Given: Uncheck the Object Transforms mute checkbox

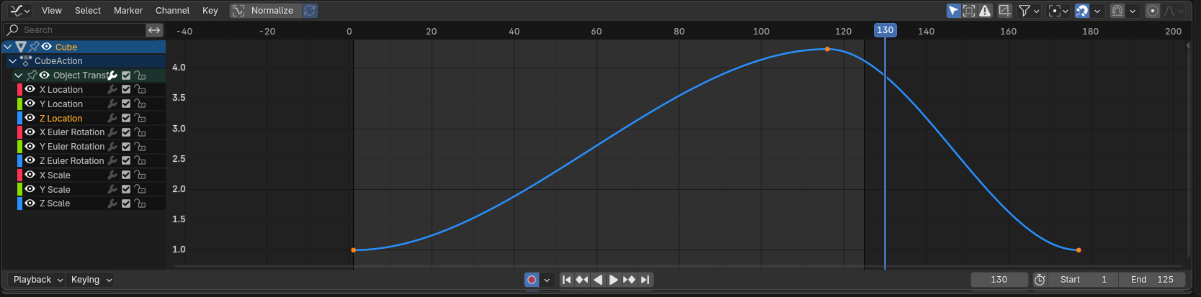Looking at the screenshot, I should pos(126,76).
